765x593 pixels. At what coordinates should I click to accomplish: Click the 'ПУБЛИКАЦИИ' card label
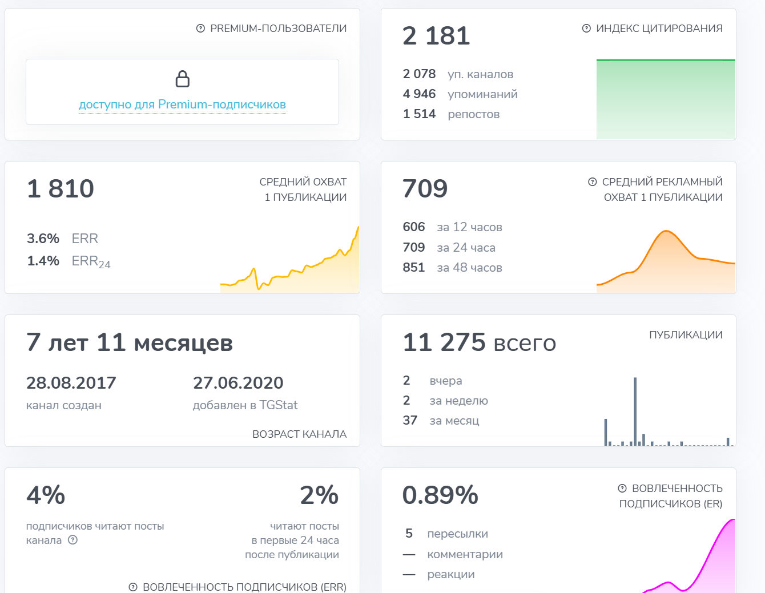[x=686, y=335]
